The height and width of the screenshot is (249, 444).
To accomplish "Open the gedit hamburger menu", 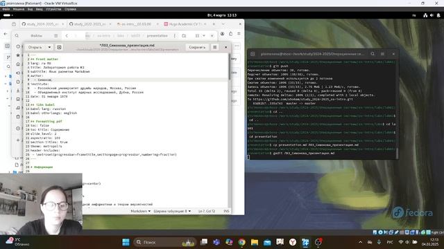I will 214,47.
